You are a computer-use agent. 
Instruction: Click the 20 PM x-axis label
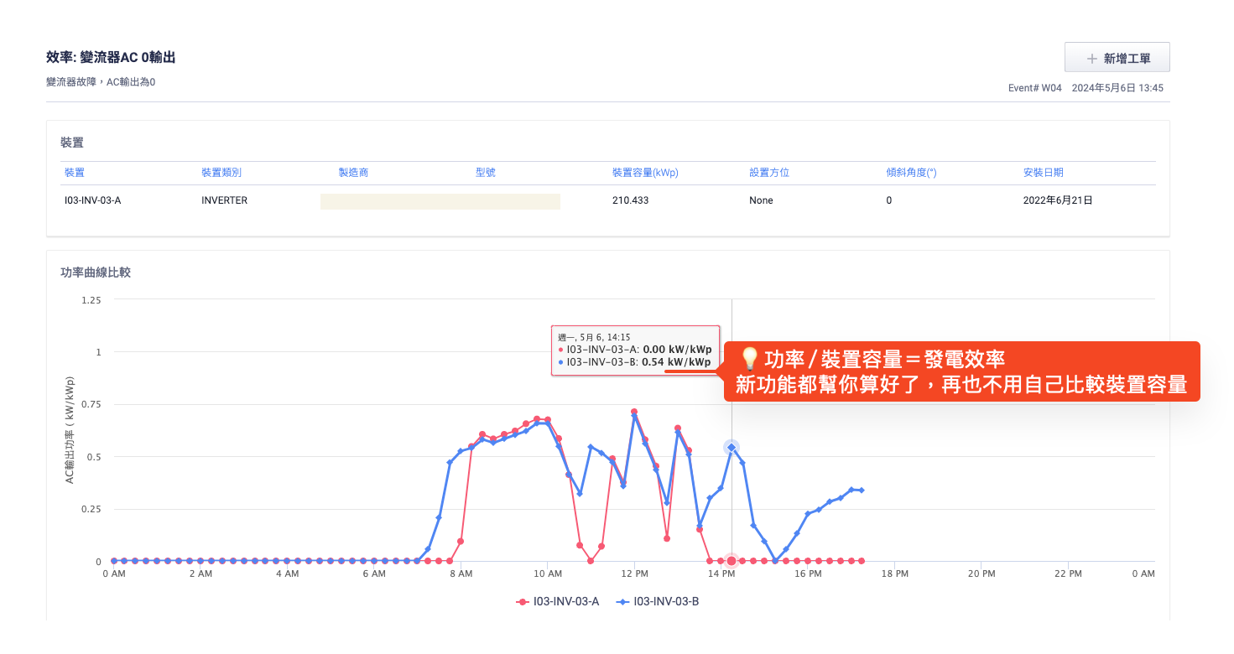(981, 574)
